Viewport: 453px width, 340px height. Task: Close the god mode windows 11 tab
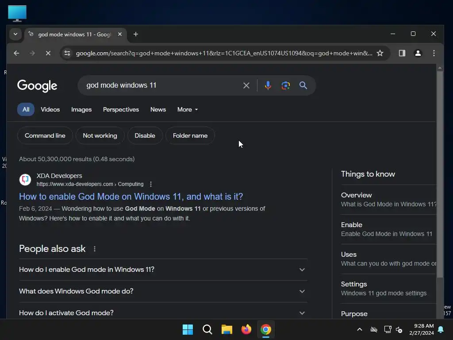point(120,34)
